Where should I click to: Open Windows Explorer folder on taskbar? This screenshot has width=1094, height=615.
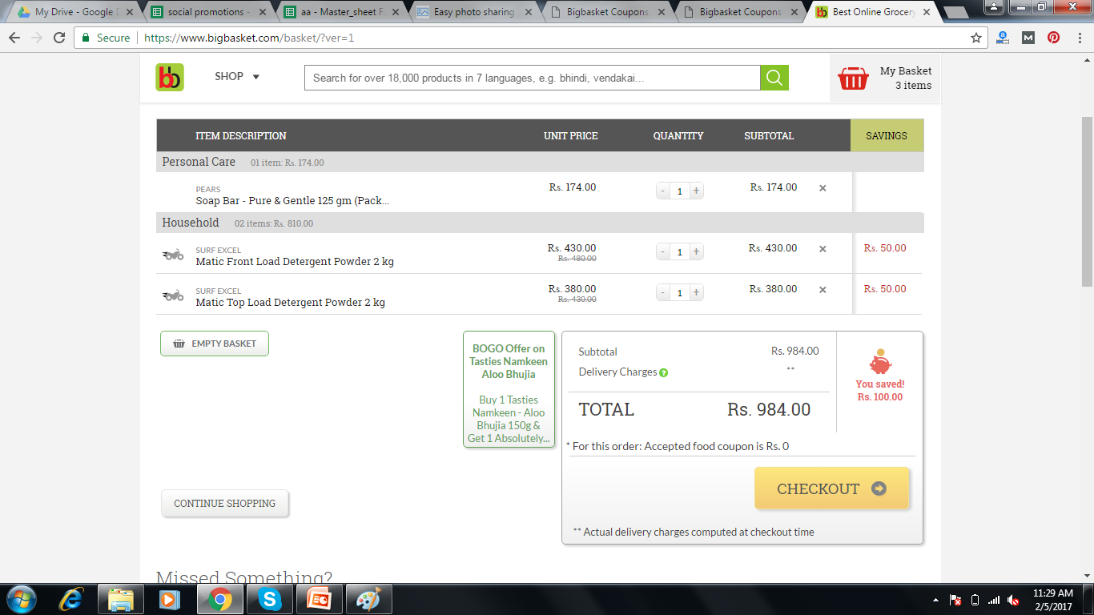pyautogui.click(x=121, y=599)
